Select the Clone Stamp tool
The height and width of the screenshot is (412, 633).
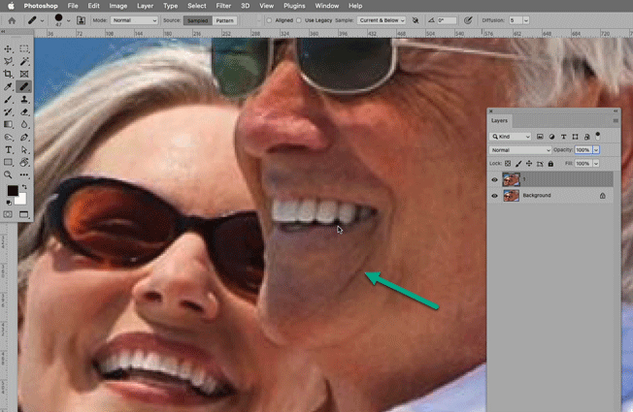[24, 99]
